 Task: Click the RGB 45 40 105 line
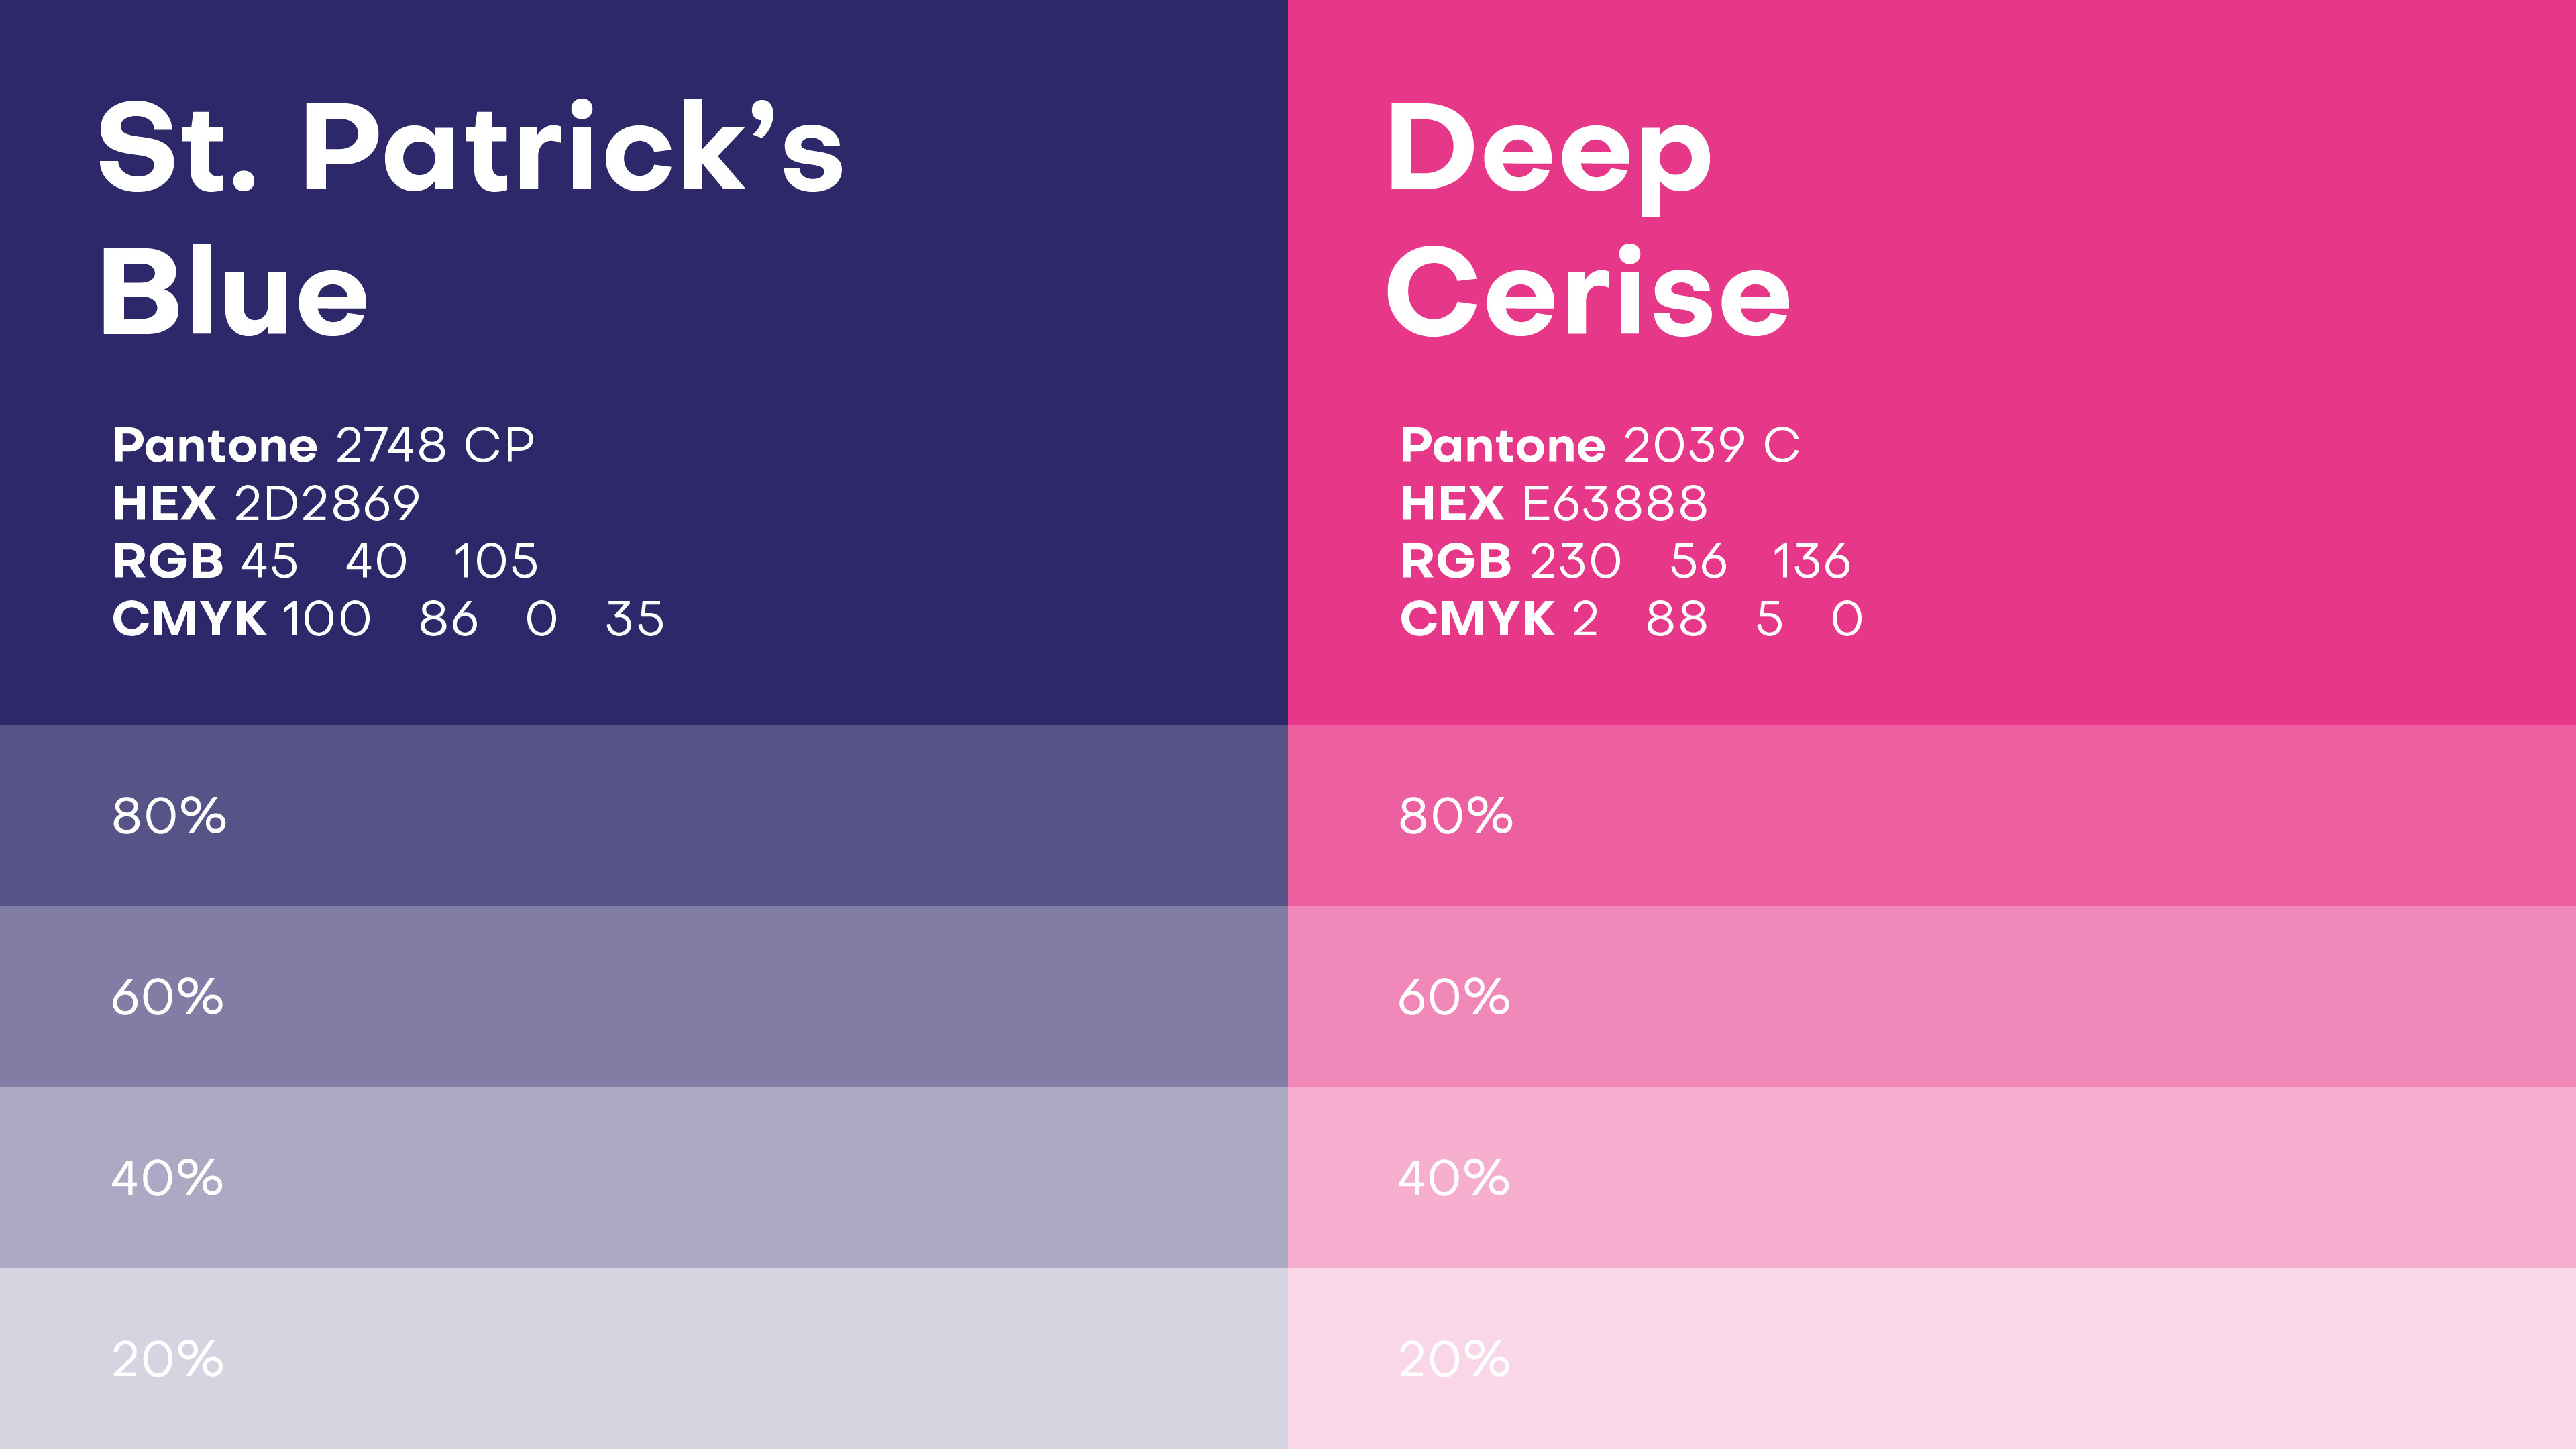click(x=325, y=561)
